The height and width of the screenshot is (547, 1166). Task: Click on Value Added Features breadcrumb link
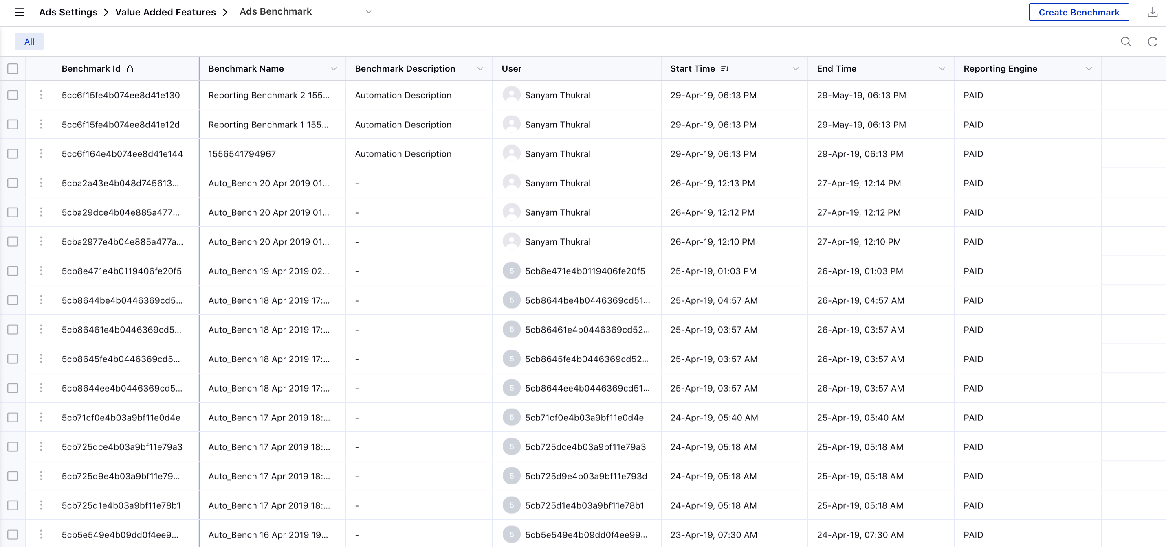point(166,11)
